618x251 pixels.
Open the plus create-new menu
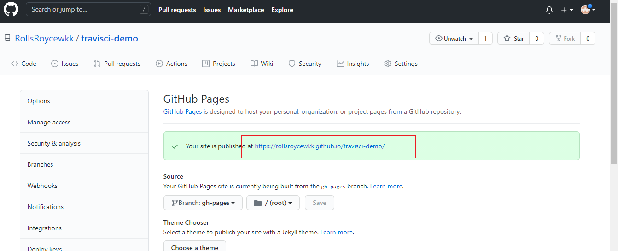pyautogui.click(x=567, y=10)
